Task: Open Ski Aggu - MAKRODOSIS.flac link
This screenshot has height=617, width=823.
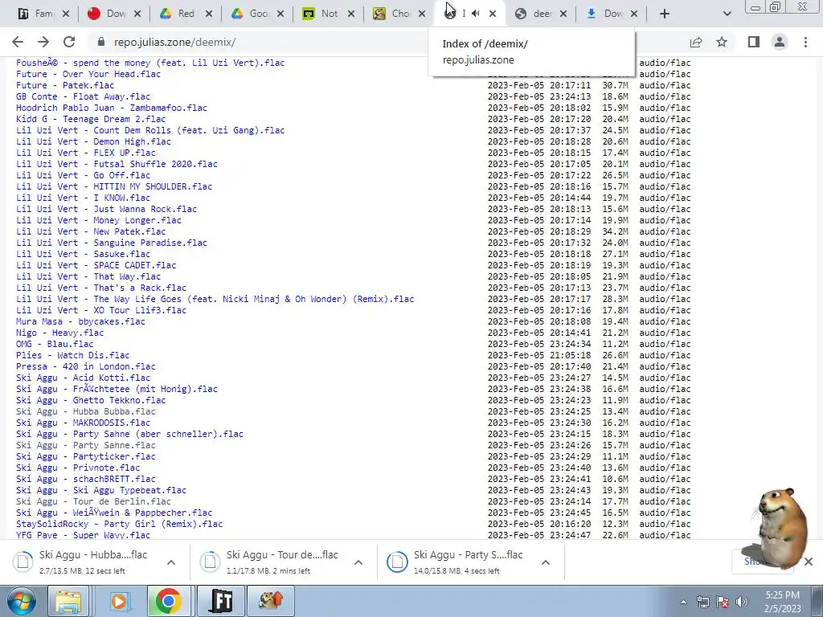Action: 83,423
